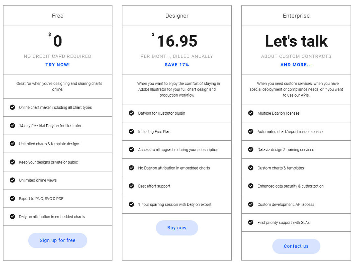Image resolution: width=356 pixels, height=265 pixels.
Task: Click the Buy now button
Action: click(177, 228)
